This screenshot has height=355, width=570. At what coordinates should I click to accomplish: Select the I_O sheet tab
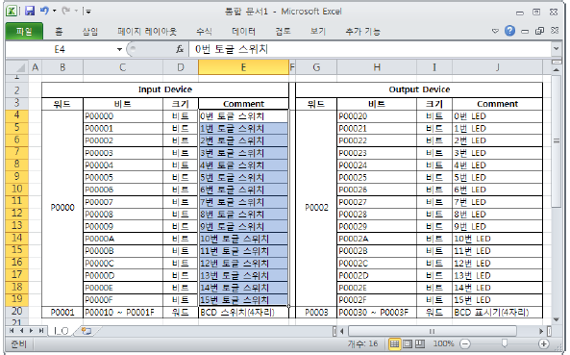pyautogui.click(x=62, y=331)
